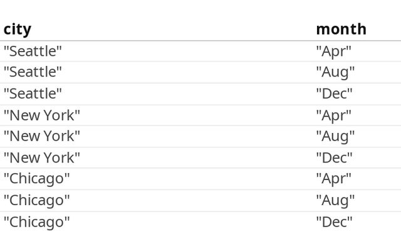
Task: Click the Apr month cell for Chicago
Action: 334,179
